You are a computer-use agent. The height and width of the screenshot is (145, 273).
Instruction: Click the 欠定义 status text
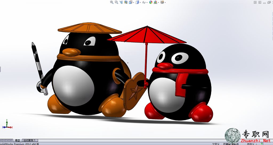pyautogui.click(x=216, y=144)
